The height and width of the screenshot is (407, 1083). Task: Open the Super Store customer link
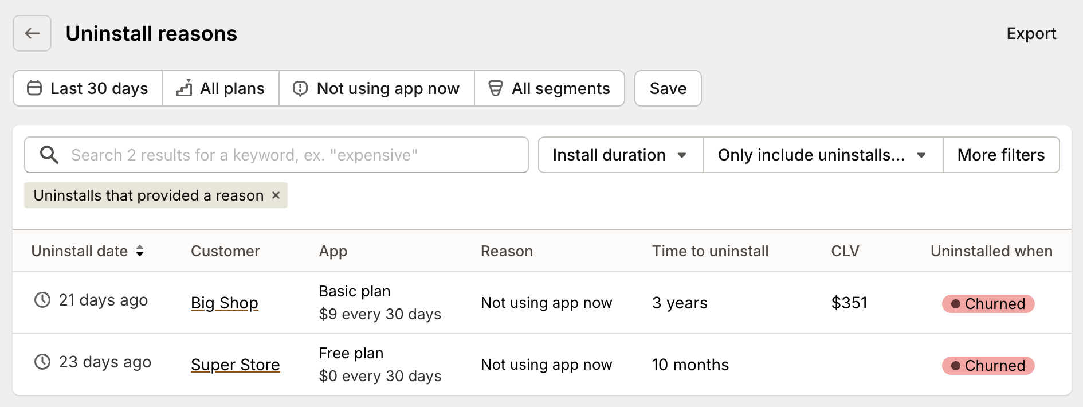(x=236, y=365)
